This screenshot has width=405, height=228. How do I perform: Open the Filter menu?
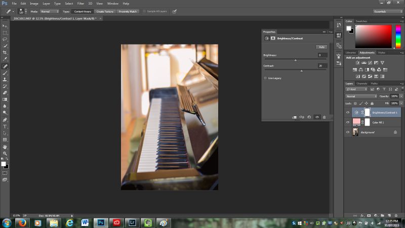pos(80,4)
